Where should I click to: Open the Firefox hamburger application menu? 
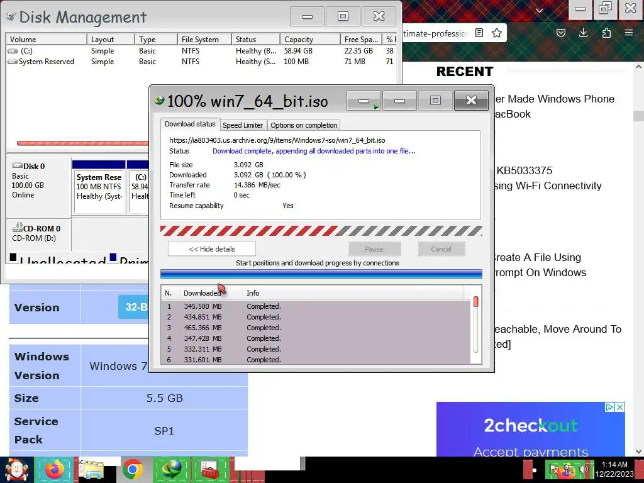pos(629,33)
